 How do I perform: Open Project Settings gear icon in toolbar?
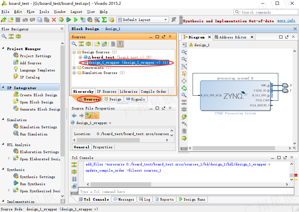(x=90, y=20)
